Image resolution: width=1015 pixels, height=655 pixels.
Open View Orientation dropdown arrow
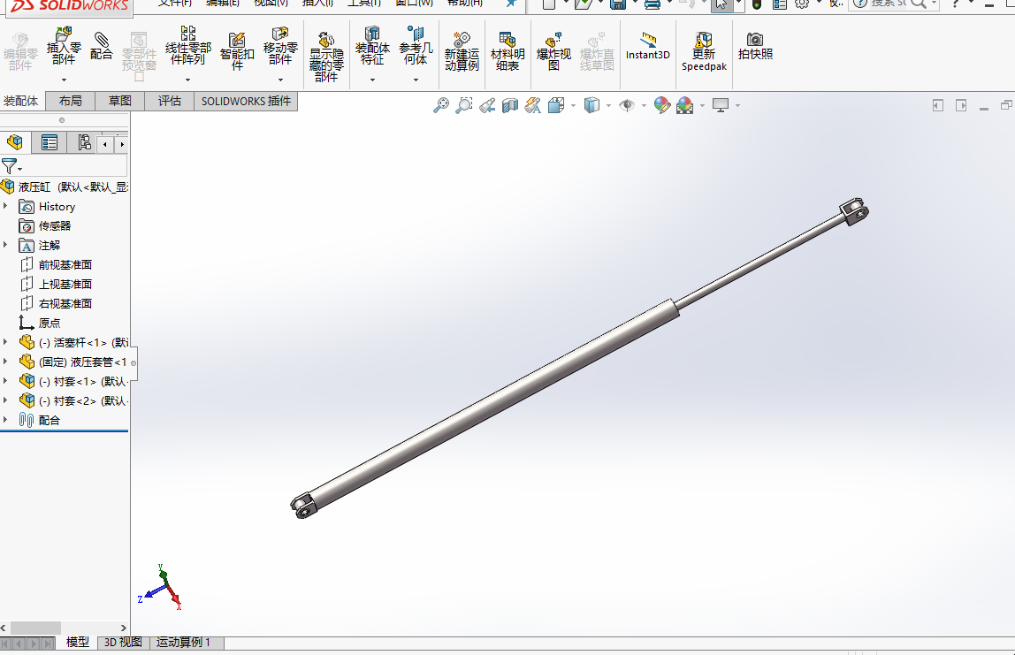tap(573, 105)
